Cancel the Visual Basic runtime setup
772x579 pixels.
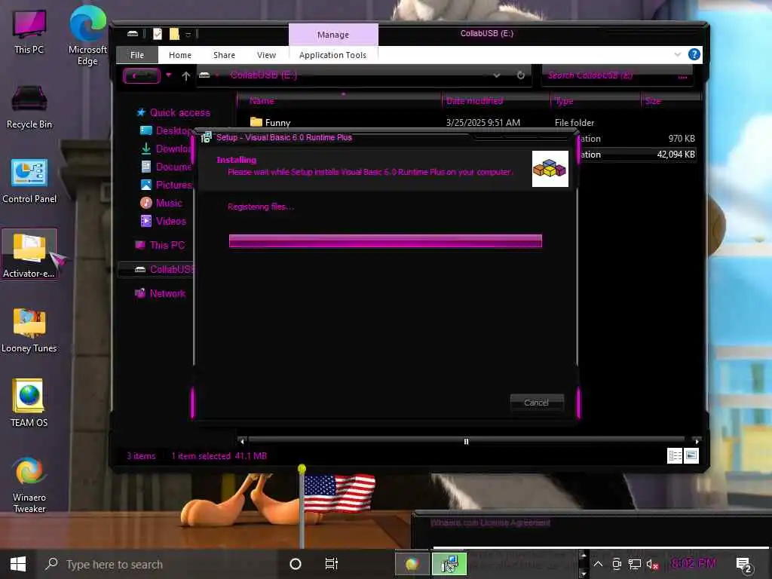537,403
